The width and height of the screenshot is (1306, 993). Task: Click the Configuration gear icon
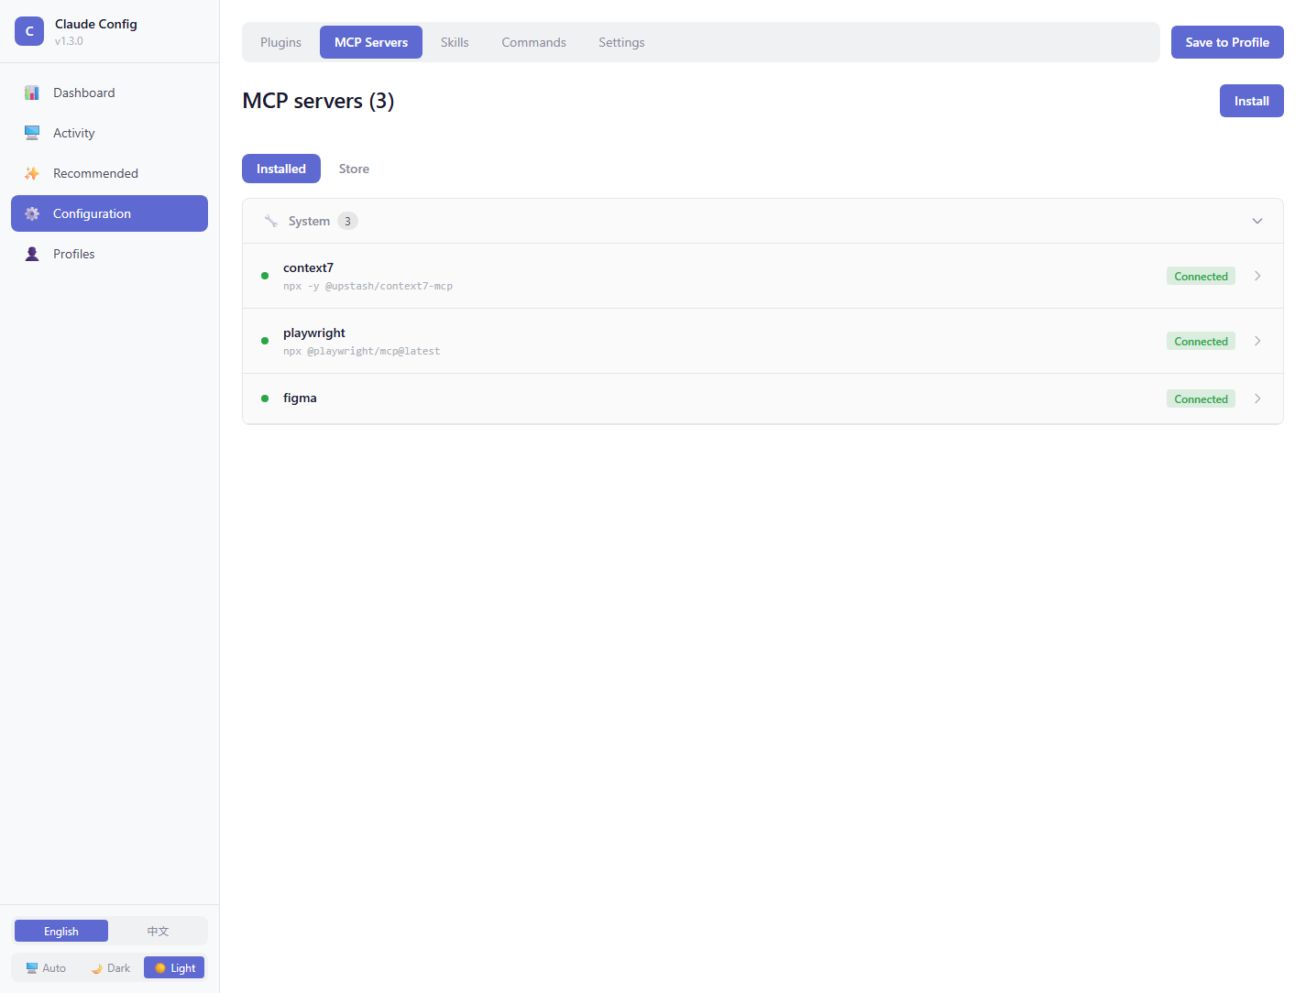[32, 213]
